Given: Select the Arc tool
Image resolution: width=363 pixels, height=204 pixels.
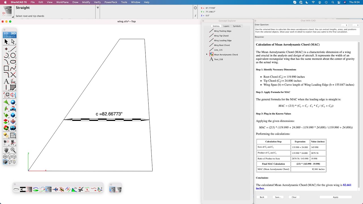Looking at the screenshot, I should click(x=6, y=56).
